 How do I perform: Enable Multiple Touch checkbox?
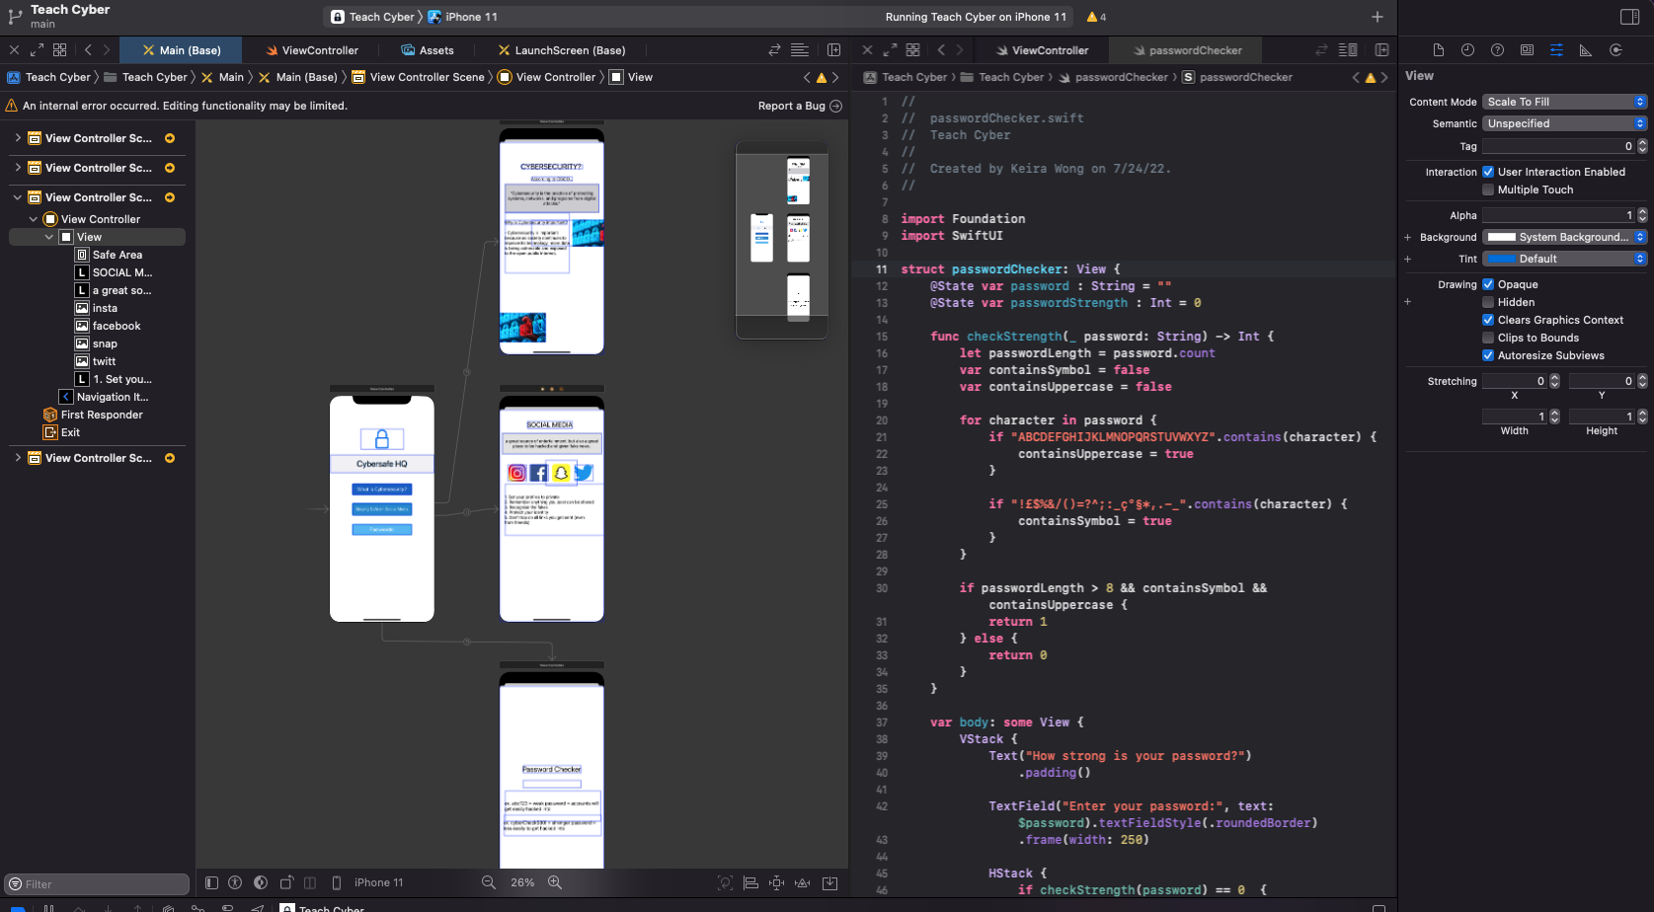[x=1488, y=190]
